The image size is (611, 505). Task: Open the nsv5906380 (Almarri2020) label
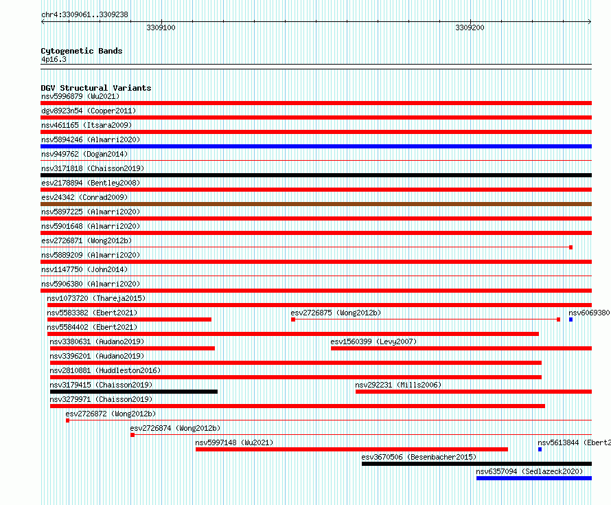click(91, 284)
